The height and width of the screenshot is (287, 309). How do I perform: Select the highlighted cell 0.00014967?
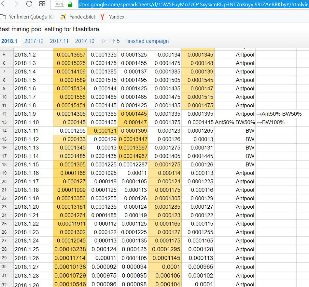click(x=133, y=156)
